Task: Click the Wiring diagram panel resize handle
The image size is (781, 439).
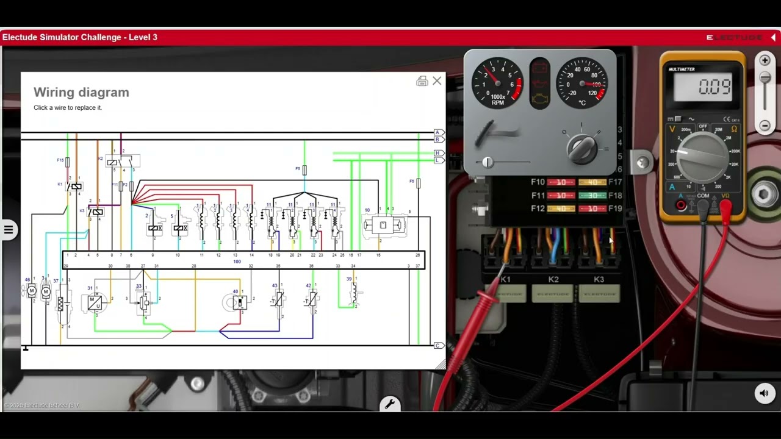Action: 441,365
